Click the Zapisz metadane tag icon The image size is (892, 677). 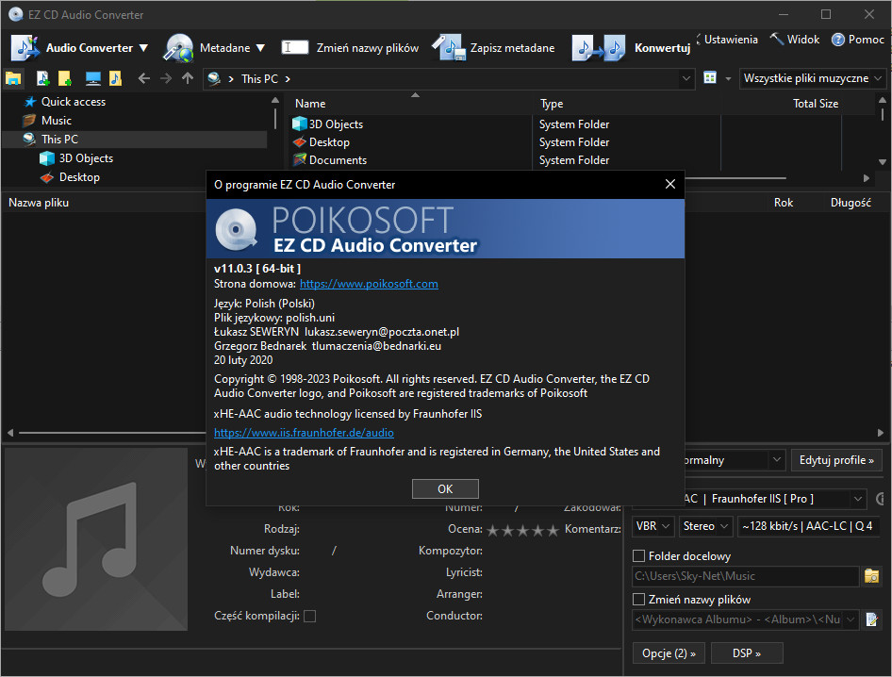[449, 48]
